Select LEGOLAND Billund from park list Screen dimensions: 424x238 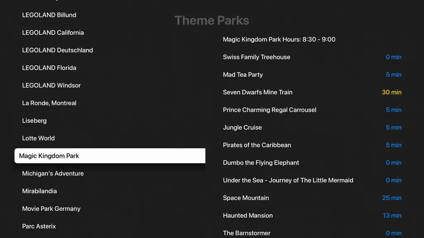pyautogui.click(x=110, y=15)
